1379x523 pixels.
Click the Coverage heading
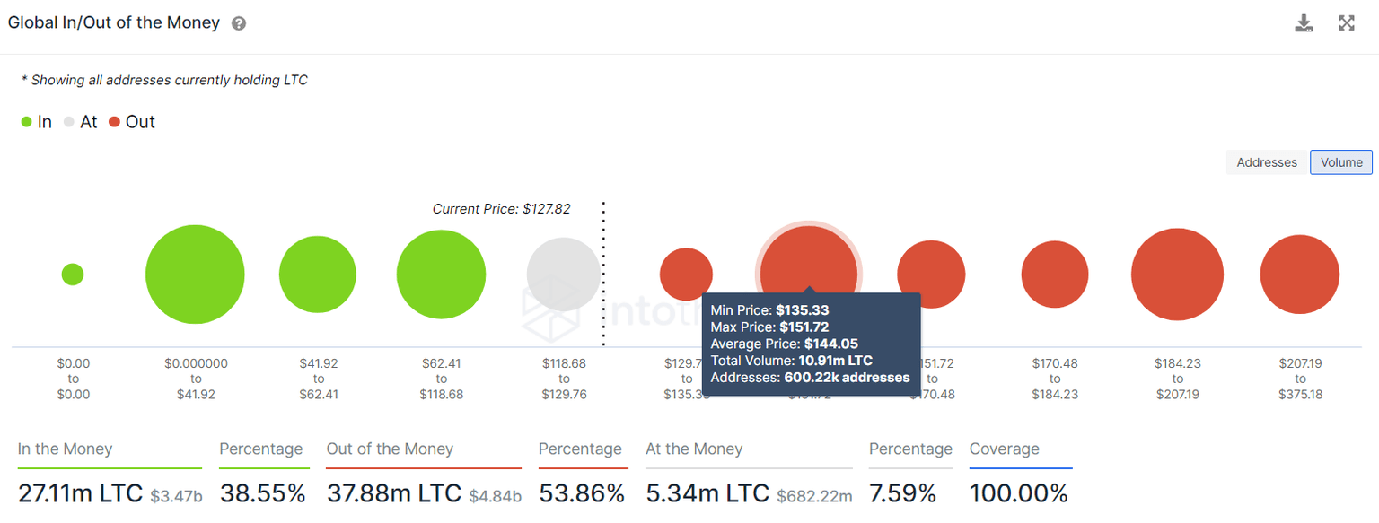pos(1004,449)
